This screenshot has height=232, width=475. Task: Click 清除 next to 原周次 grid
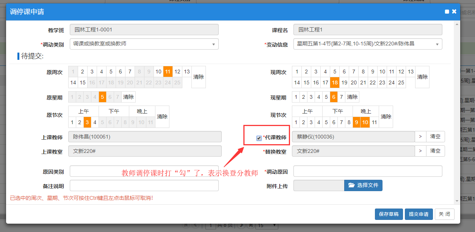tap(199, 77)
